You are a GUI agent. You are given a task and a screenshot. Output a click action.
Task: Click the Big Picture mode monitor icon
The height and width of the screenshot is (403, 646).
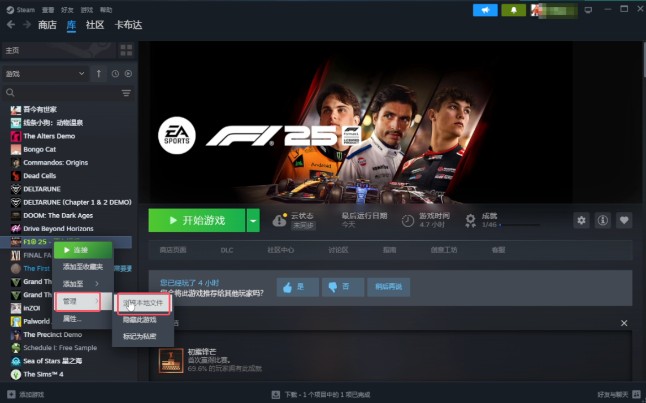(588, 10)
